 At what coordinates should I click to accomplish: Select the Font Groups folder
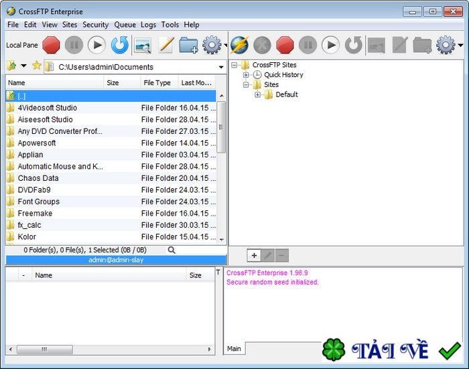click(111, 202)
